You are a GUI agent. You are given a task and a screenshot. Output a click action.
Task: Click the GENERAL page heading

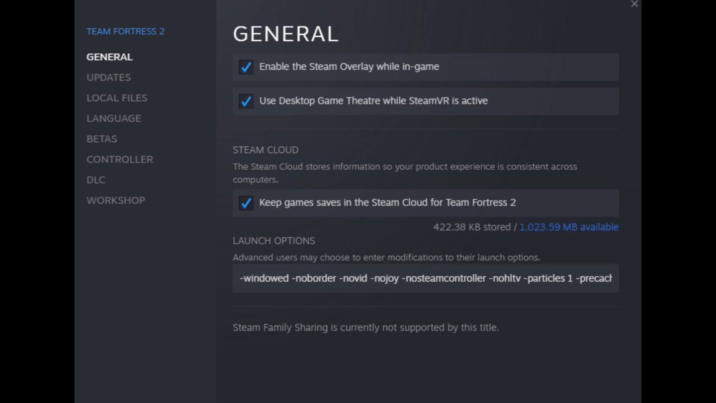(x=285, y=34)
